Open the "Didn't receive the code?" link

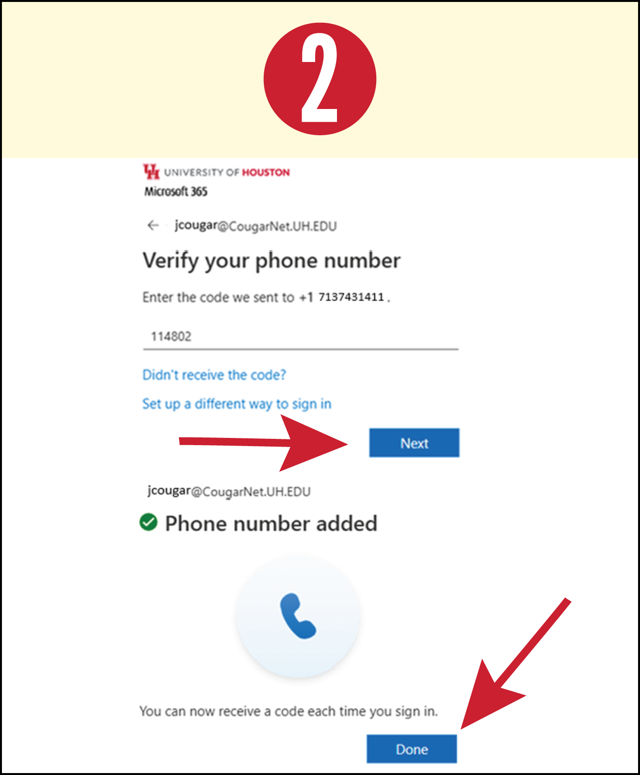(x=214, y=375)
